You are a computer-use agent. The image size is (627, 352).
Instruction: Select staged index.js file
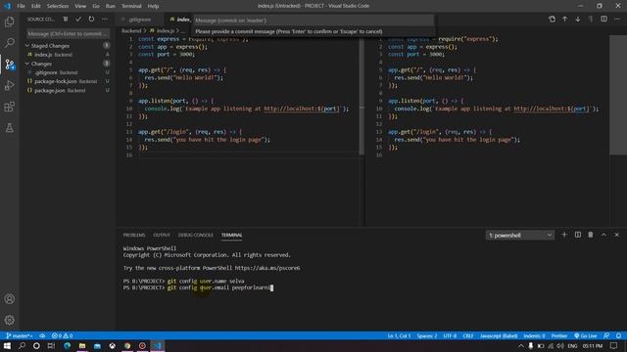point(68,55)
